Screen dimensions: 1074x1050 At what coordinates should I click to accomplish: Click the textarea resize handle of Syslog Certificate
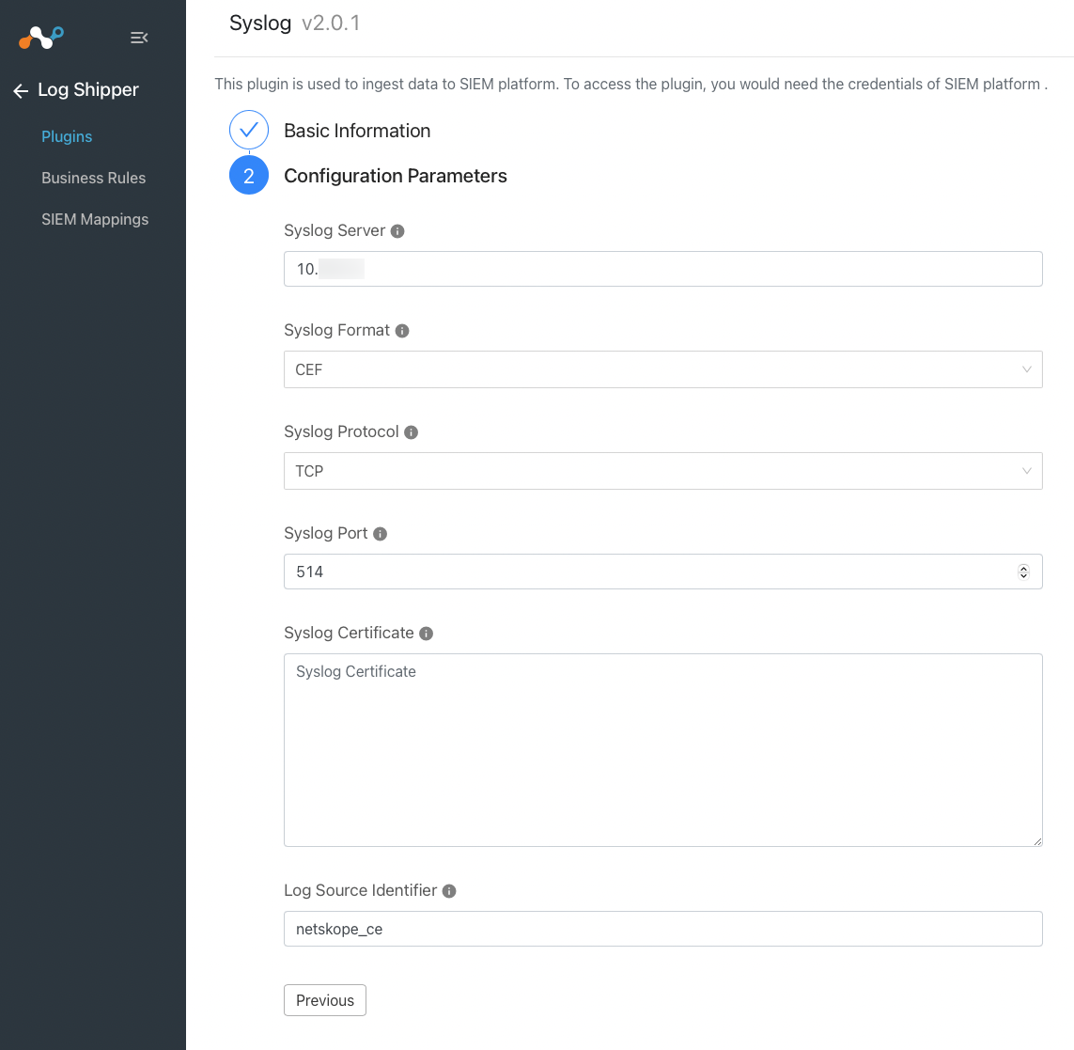pyautogui.click(x=1037, y=840)
